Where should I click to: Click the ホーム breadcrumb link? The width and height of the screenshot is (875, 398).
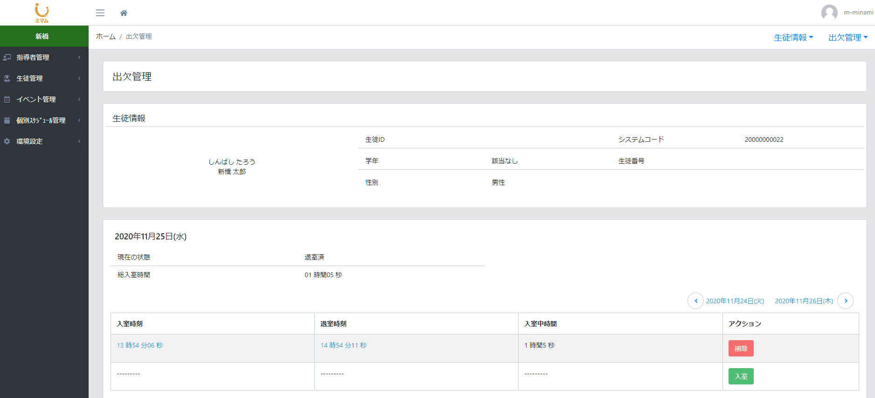[x=105, y=36]
